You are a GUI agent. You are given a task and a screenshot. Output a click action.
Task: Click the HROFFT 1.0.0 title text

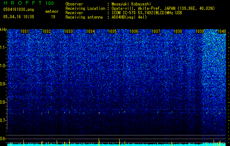coord(29,3)
